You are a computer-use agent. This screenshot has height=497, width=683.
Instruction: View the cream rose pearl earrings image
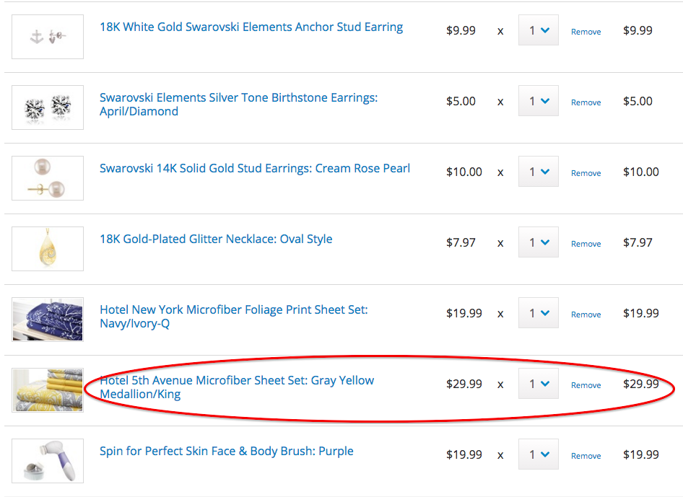tap(48, 178)
